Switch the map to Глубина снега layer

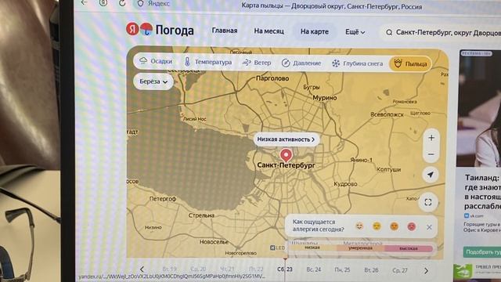357,63
